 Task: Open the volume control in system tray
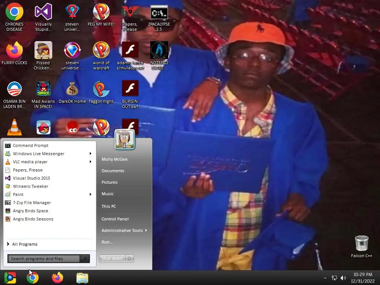[343, 278]
